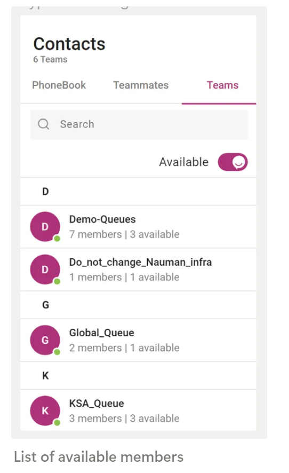Select the Teams tab

click(222, 85)
